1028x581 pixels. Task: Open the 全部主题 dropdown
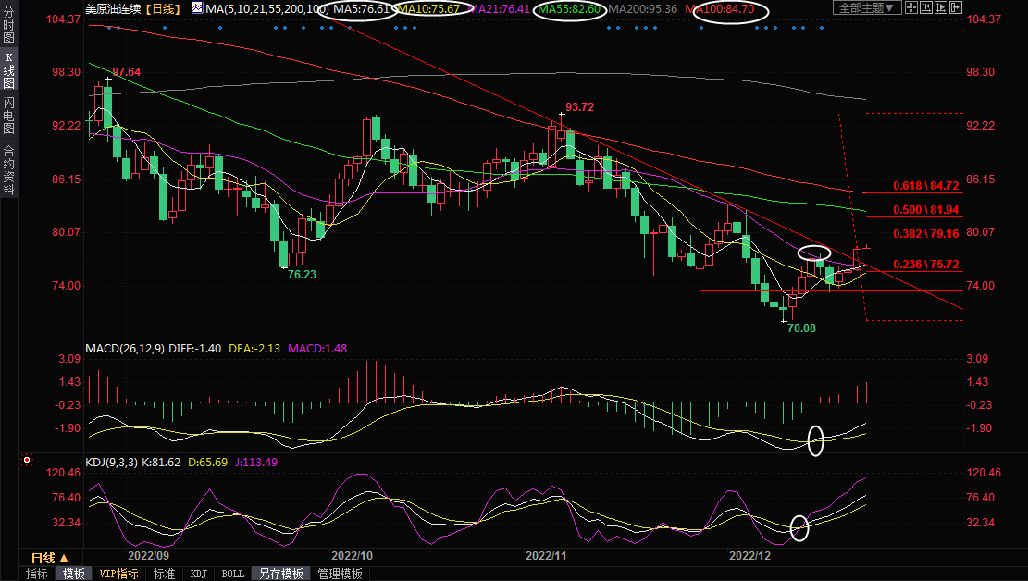866,8
